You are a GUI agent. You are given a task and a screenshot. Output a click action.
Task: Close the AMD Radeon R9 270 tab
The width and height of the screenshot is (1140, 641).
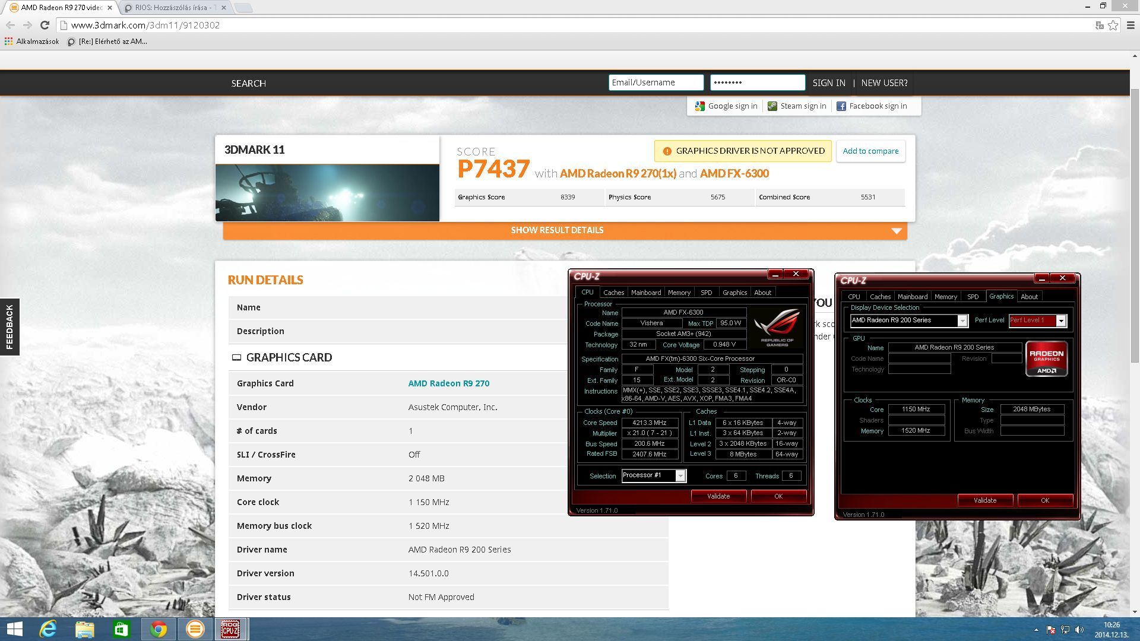(x=110, y=8)
